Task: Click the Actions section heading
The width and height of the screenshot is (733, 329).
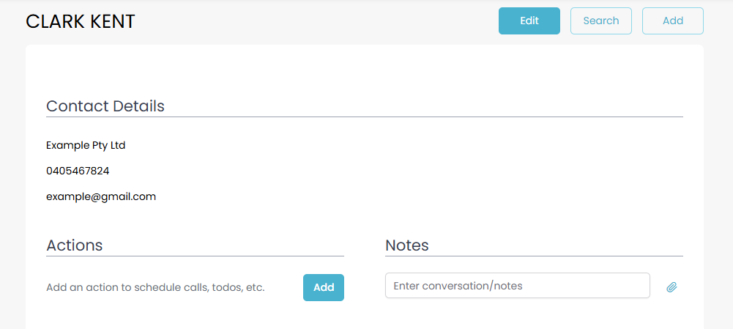Action: (75, 245)
